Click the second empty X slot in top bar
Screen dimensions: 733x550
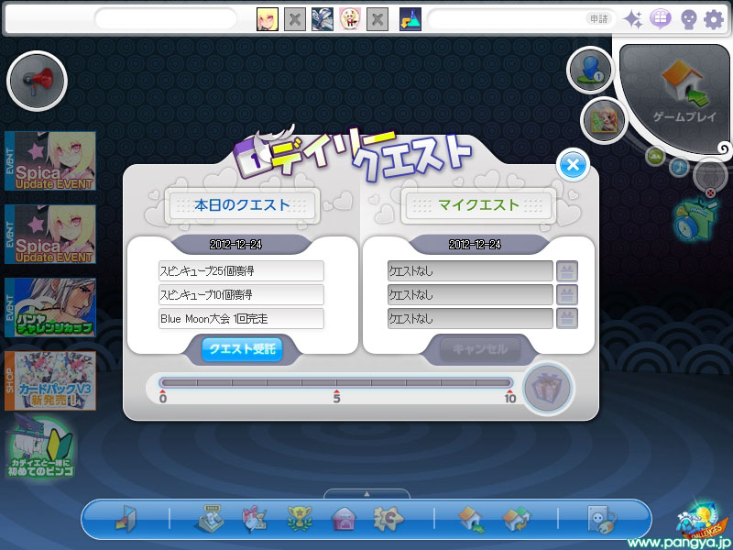(377, 19)
